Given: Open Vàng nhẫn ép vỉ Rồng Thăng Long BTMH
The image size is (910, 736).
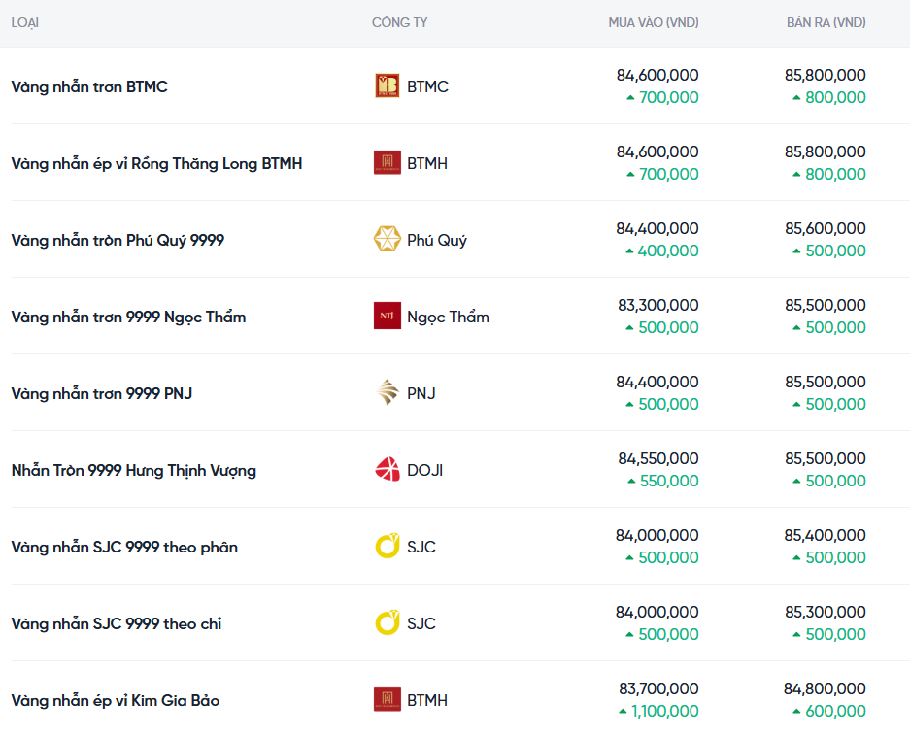Looking at the screenshot, I should (156, 163).
